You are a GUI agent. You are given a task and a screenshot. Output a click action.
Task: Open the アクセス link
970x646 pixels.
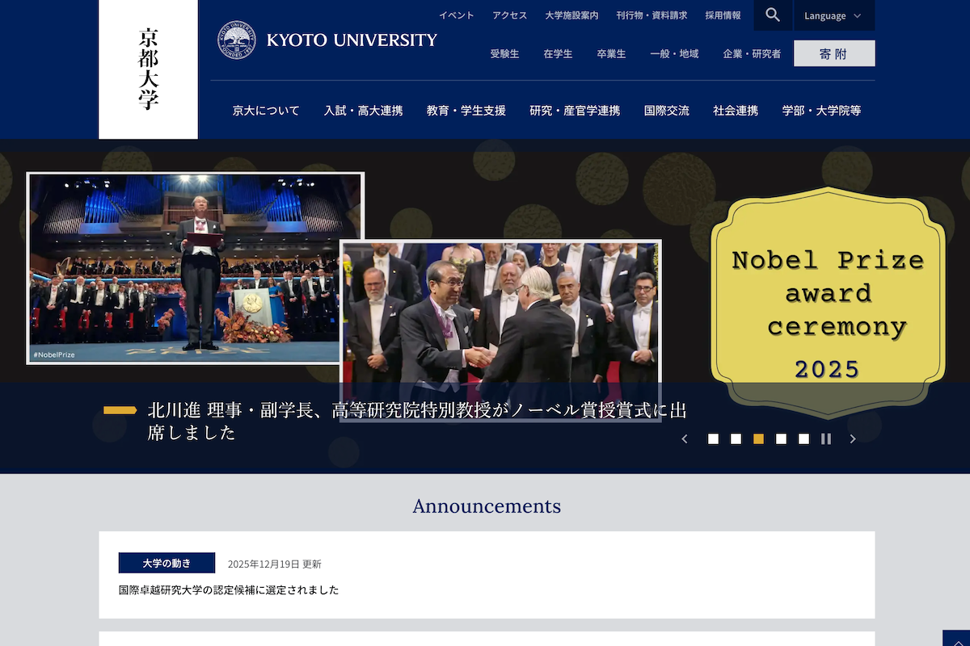[509, 15]
